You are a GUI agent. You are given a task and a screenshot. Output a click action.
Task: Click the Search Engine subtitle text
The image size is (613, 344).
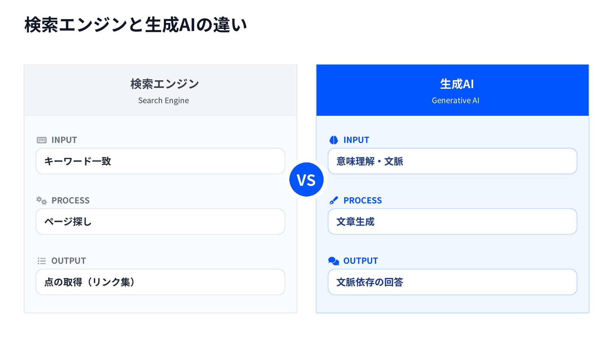point(163,101)
